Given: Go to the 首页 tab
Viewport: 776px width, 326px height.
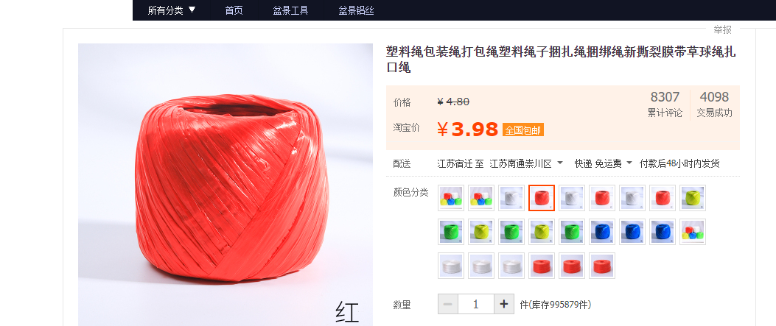Looking at the screenshot, I should [234, 10].
